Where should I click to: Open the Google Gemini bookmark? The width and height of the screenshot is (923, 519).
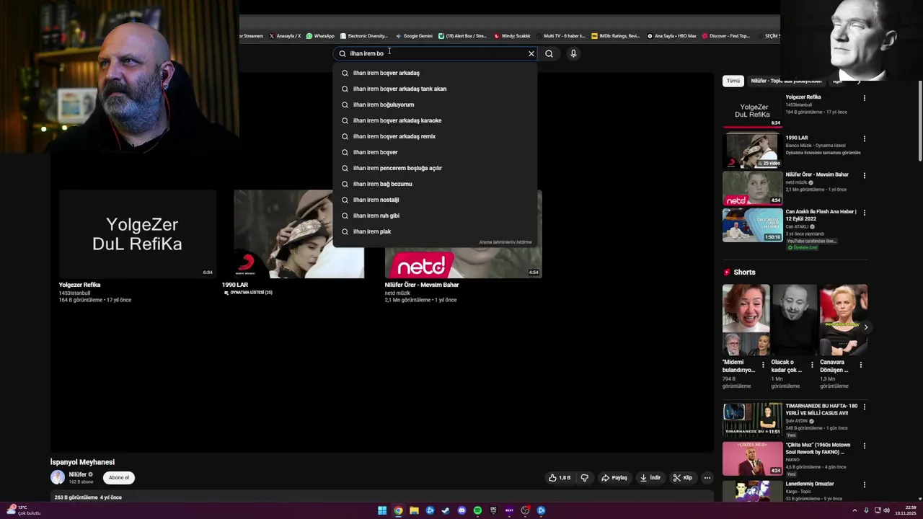(414, 36)
